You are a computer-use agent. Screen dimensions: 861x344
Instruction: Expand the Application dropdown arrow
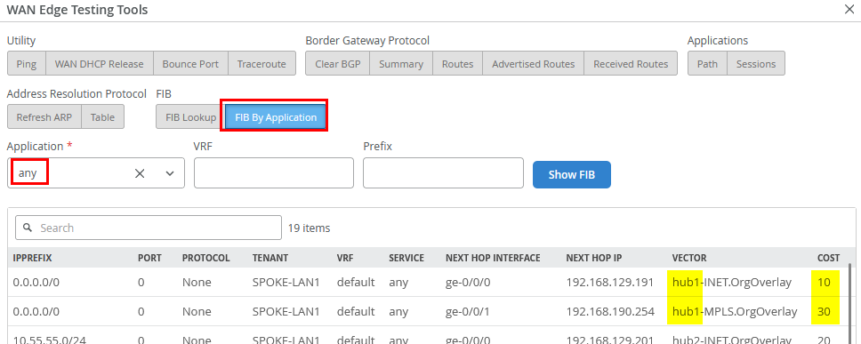tap(170, 173)
